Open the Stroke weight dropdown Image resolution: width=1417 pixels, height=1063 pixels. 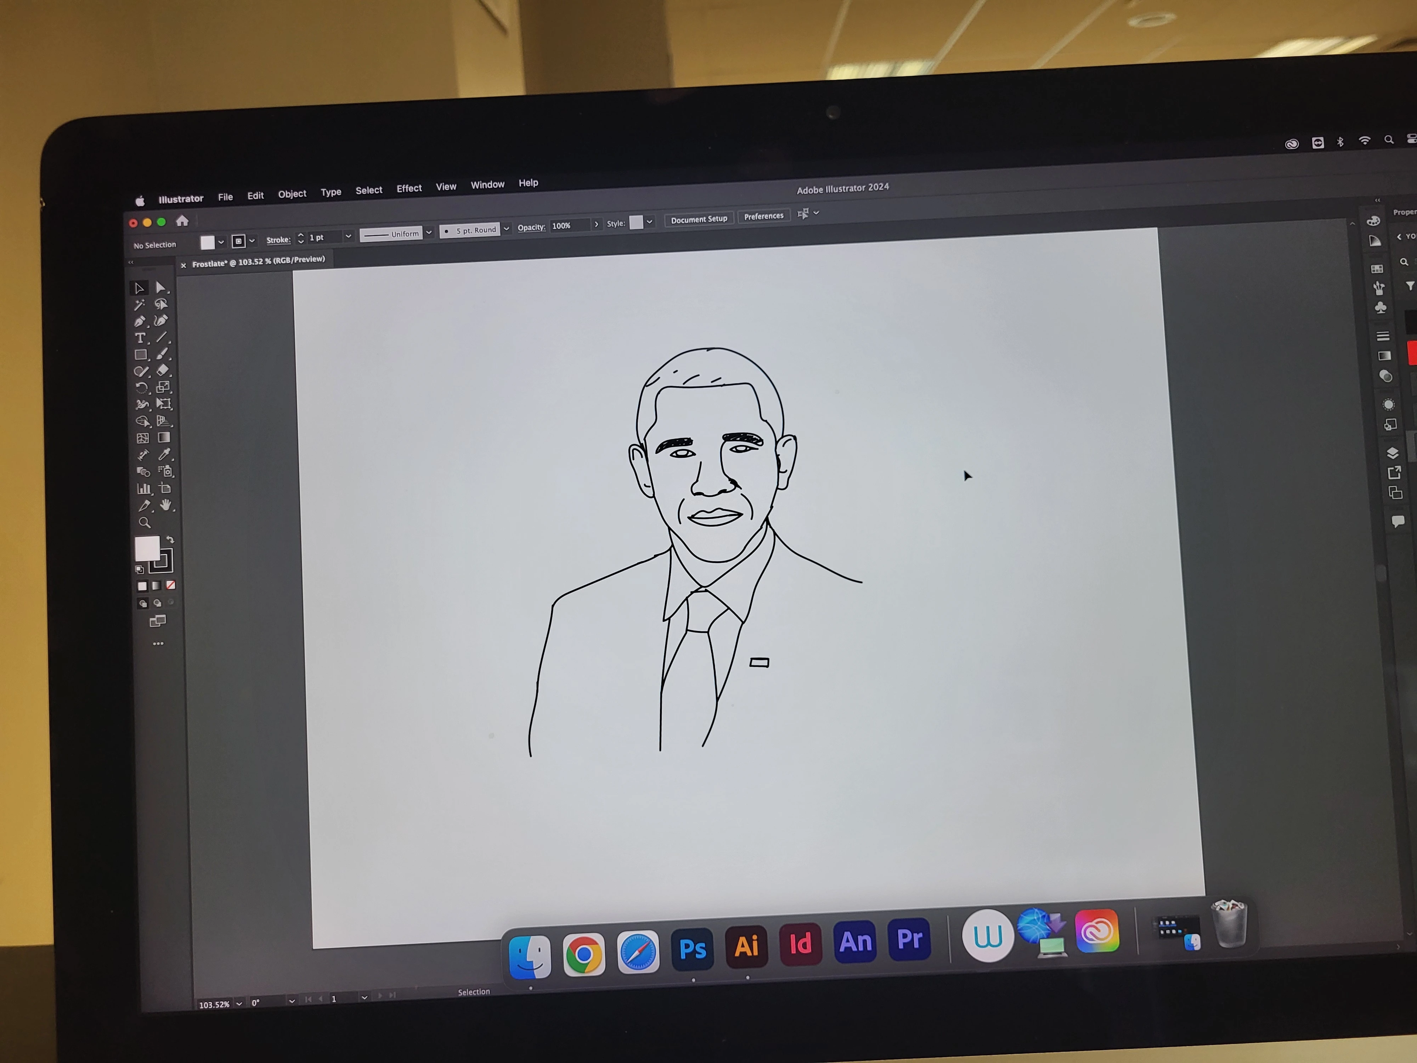349,237
